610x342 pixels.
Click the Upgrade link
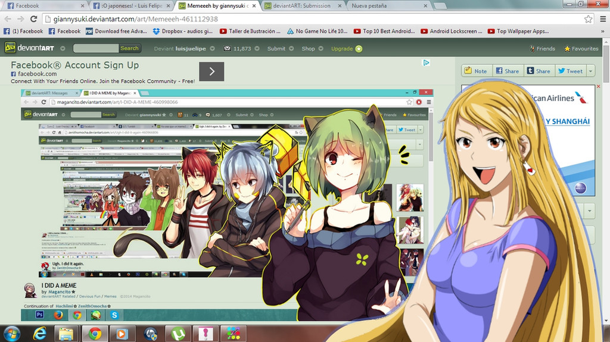342,49
